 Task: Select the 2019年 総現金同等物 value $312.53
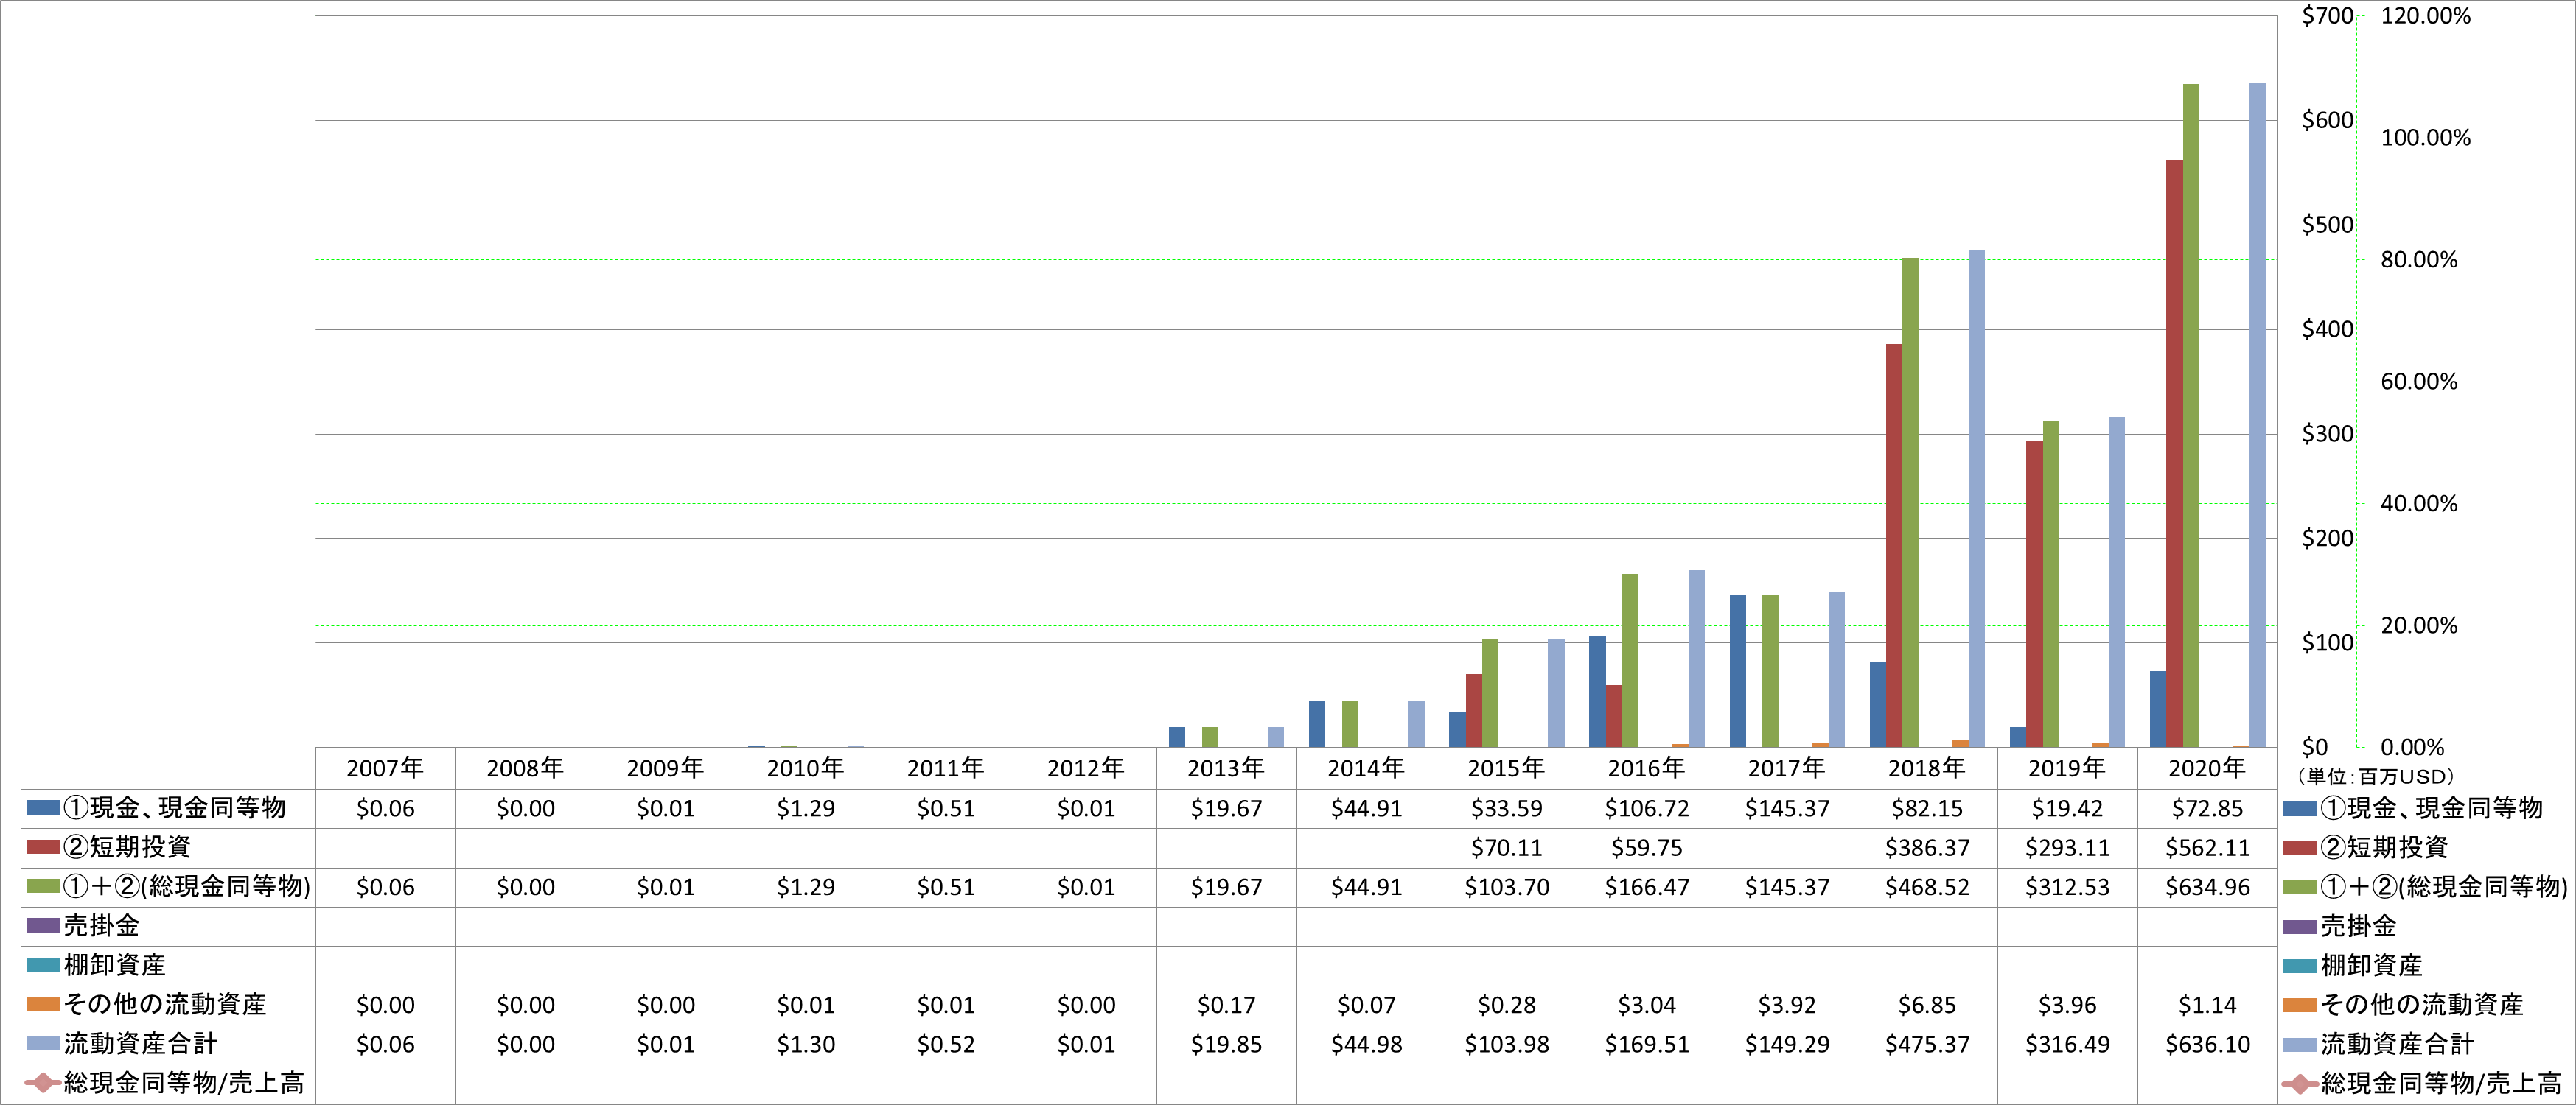pyautogui.click(x=2067, y=886)
